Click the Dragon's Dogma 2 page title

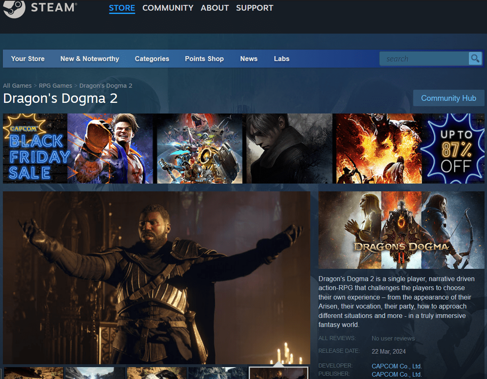60,98
